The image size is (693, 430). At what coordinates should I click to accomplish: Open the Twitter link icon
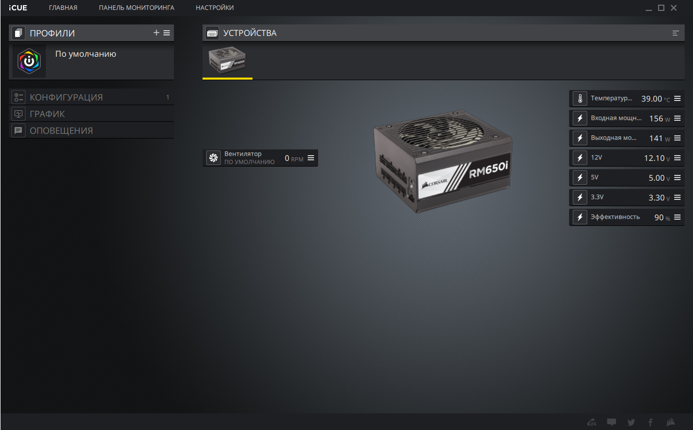632,422
